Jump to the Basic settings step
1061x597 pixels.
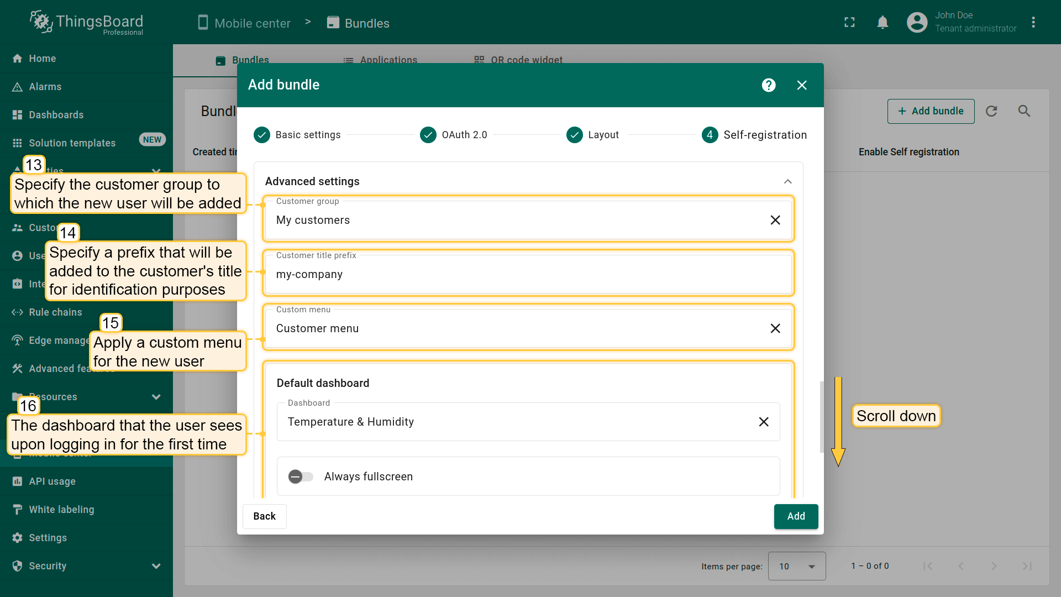pyautogui.click(x=297, y=135)
